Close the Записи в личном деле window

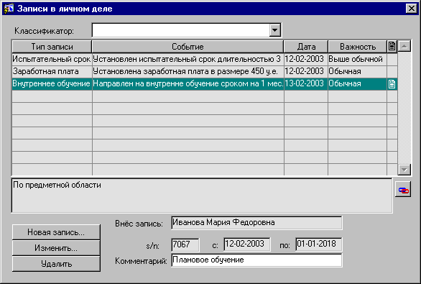[412, 9]
